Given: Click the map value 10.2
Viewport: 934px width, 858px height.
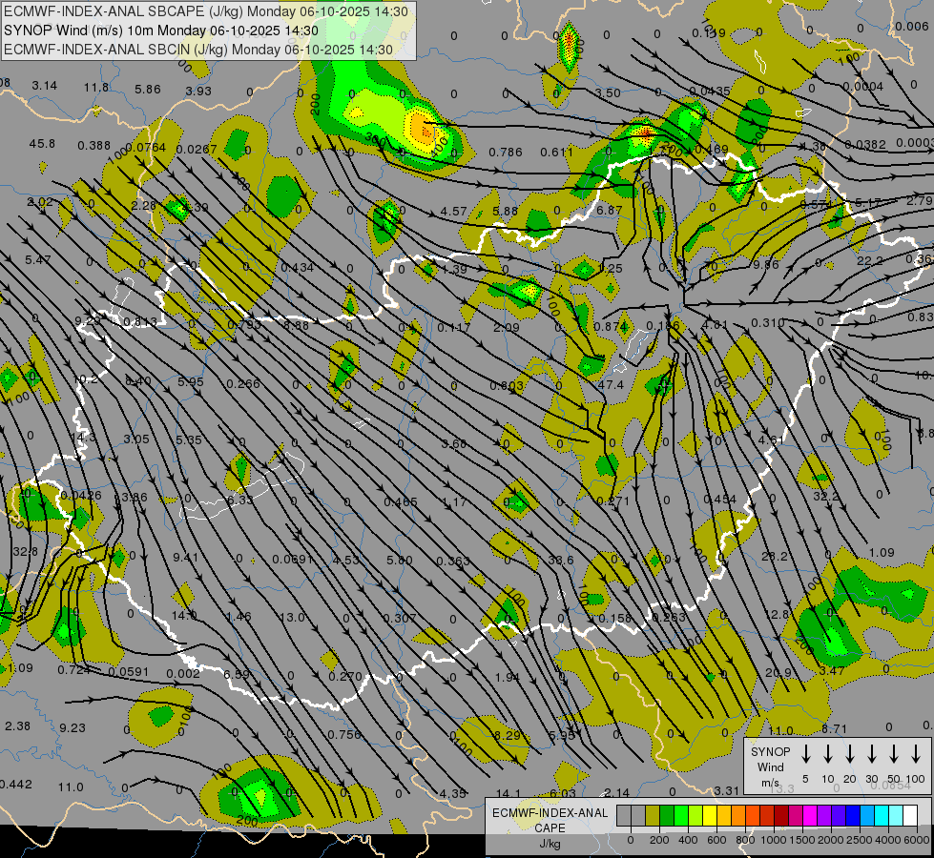Looking at the screenshot, I should (85, 379).
